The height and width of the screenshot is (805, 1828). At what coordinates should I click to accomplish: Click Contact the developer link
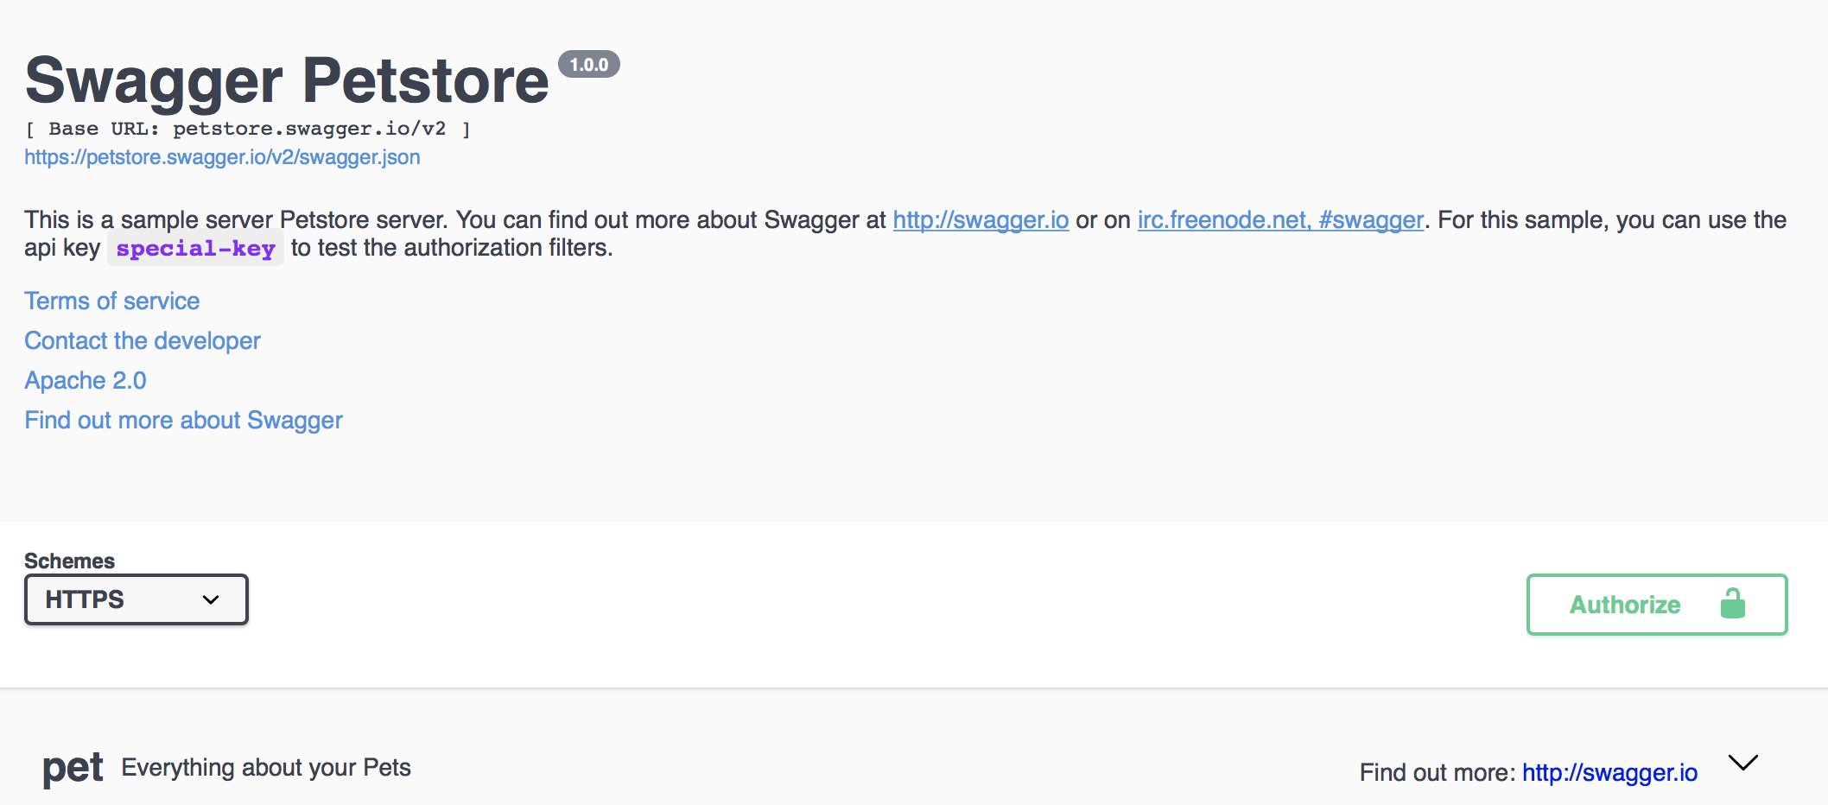(x=142, y=340)
